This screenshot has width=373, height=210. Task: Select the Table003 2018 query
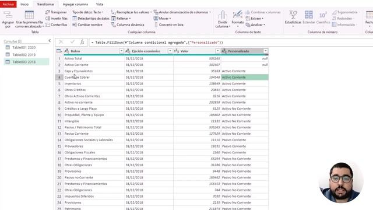(26, 62)
